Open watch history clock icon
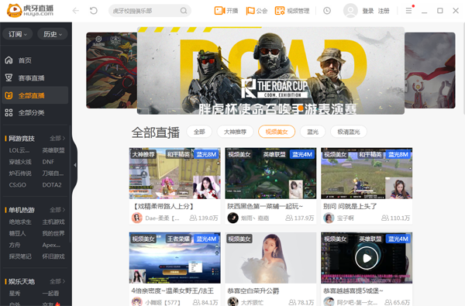 (x=327, y=11)
